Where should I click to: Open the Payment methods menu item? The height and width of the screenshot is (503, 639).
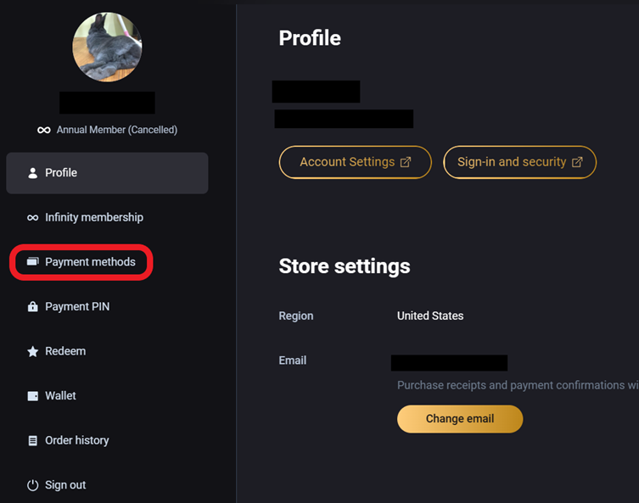[x=81, y=262]
